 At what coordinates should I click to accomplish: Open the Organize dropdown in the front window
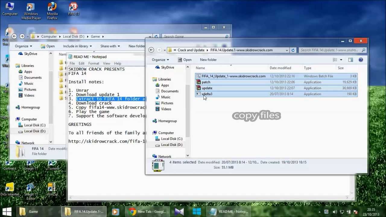(x=160, y=60)
